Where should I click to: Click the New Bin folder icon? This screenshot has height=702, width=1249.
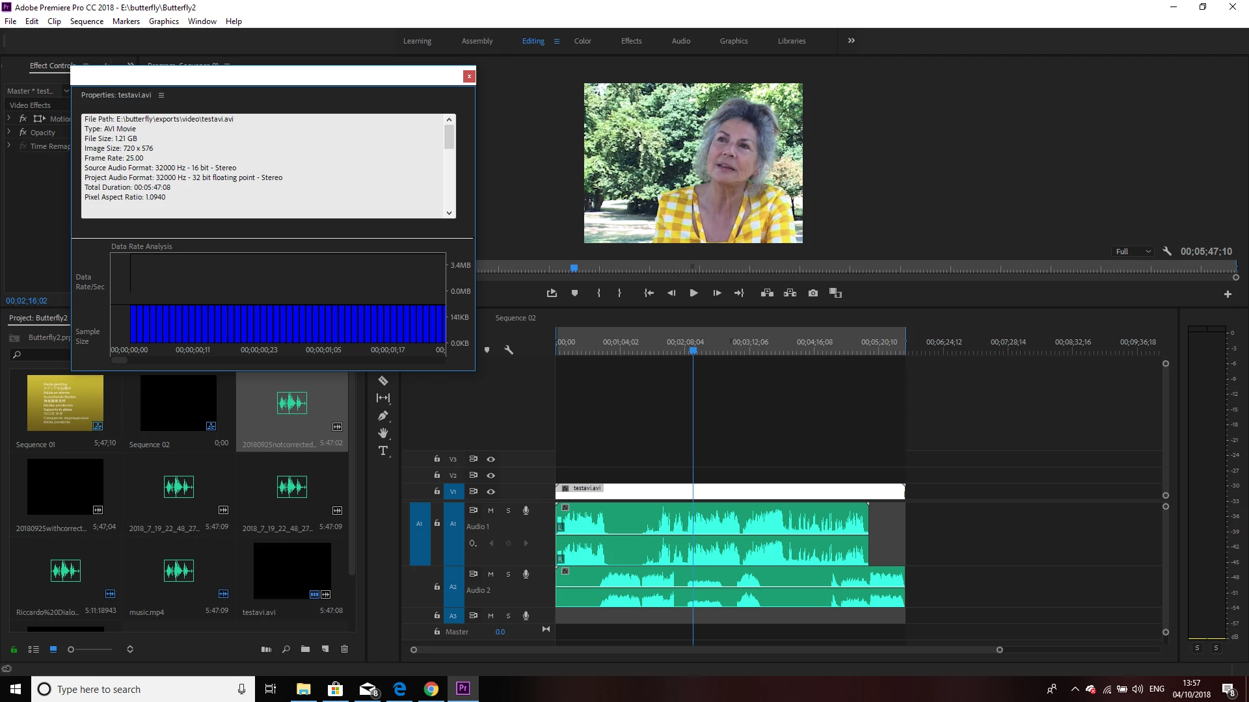coord(305,649)
